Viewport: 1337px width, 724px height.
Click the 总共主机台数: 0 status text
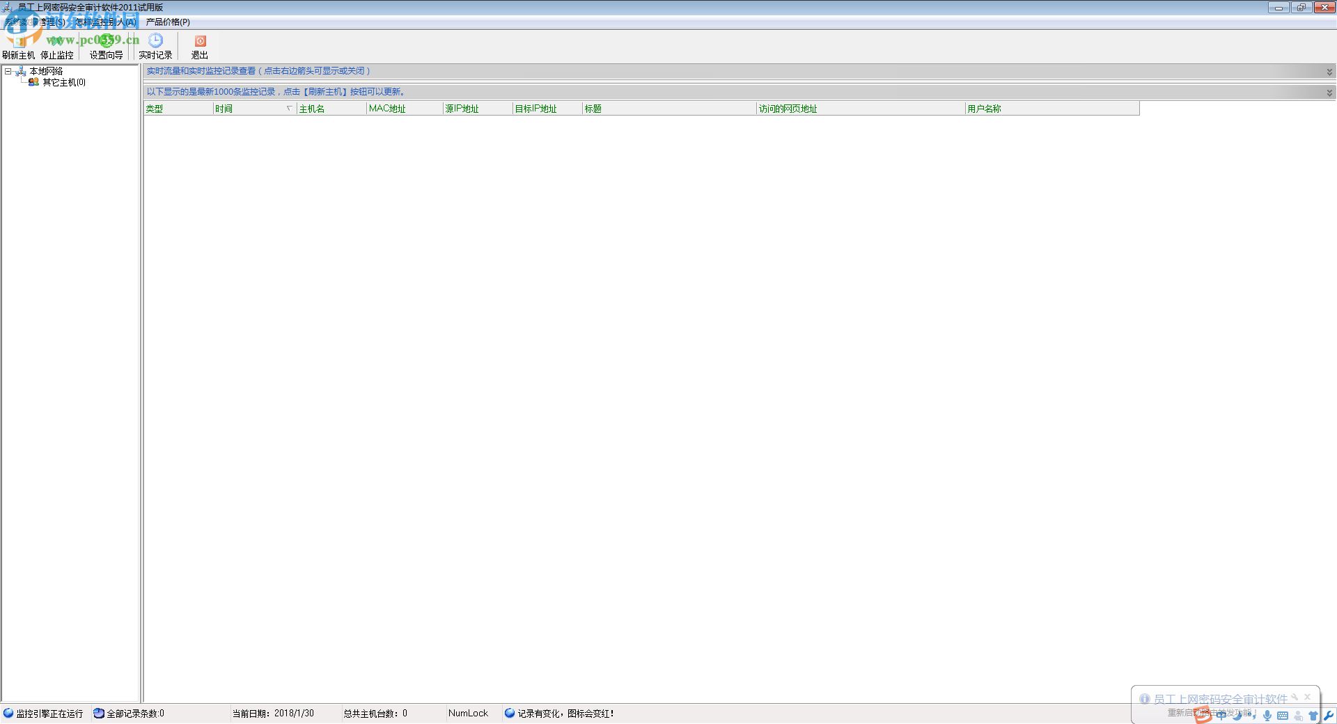click(375, 714)
